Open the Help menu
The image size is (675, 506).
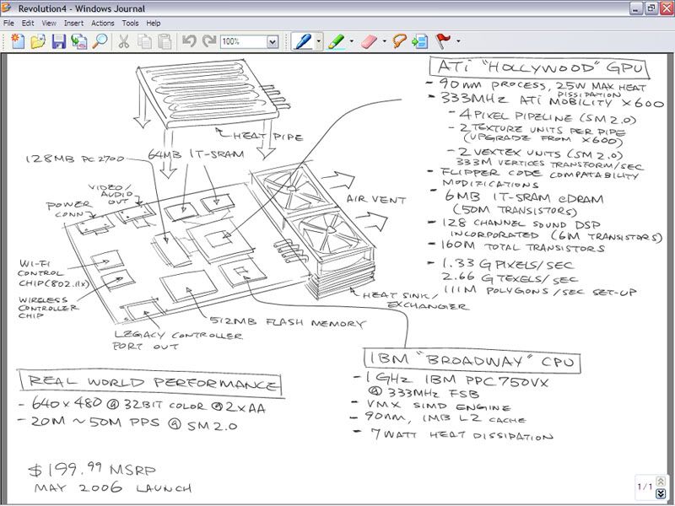pyautogui.click(x=154, y=24)
